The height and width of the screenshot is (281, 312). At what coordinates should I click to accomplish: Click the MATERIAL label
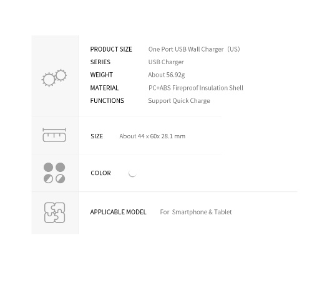(x=104, y=88)
